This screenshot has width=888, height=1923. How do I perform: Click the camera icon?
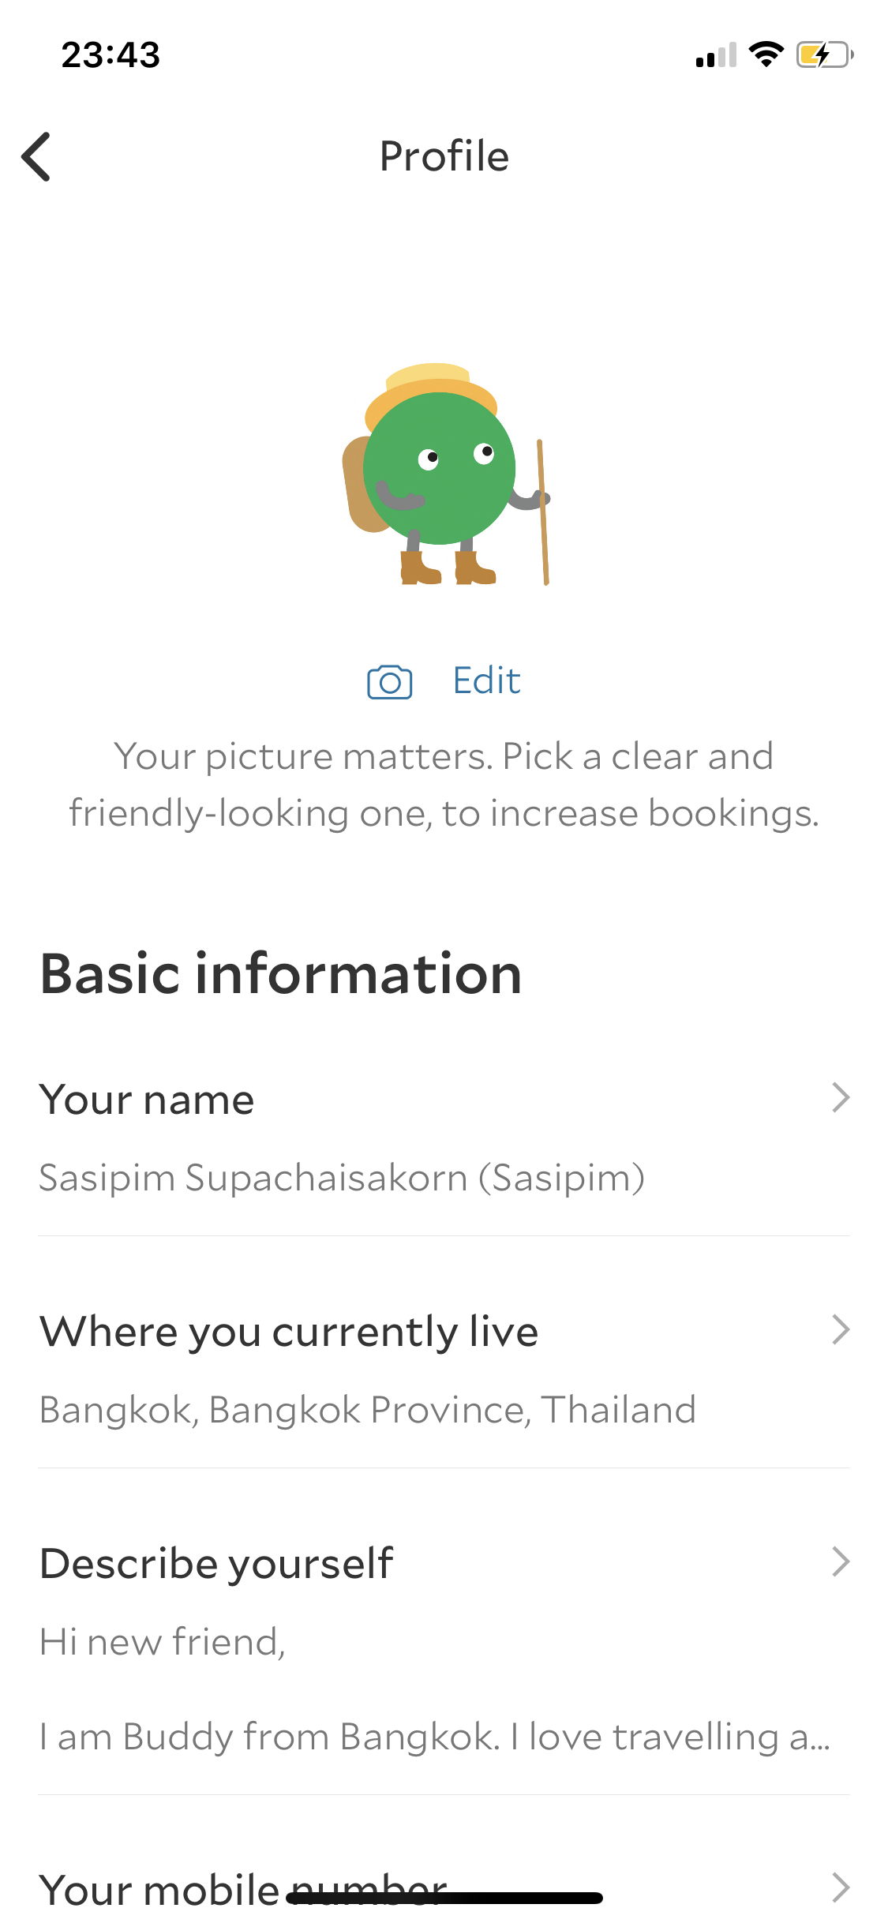tap(389, 681)
